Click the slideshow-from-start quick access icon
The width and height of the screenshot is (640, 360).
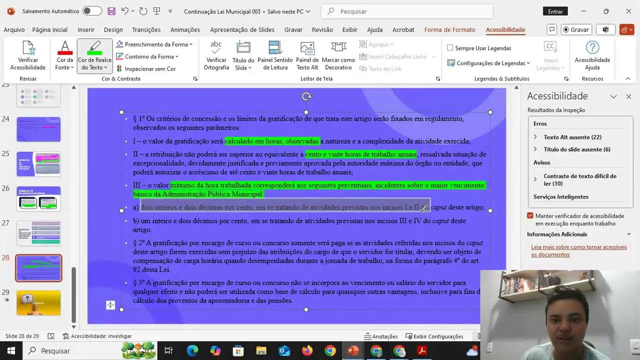(x=157, y=11)
